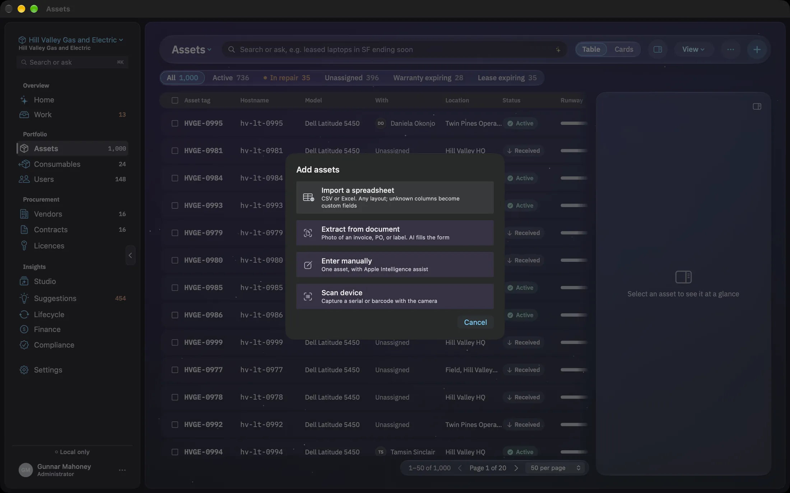Tick checkbox for HVGE-0981 row
The image size is (790, 493).
(x=175, y=151)
